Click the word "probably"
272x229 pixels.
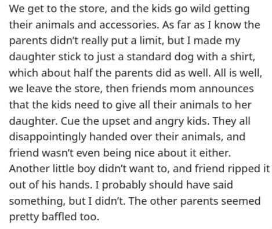(124, 185)
